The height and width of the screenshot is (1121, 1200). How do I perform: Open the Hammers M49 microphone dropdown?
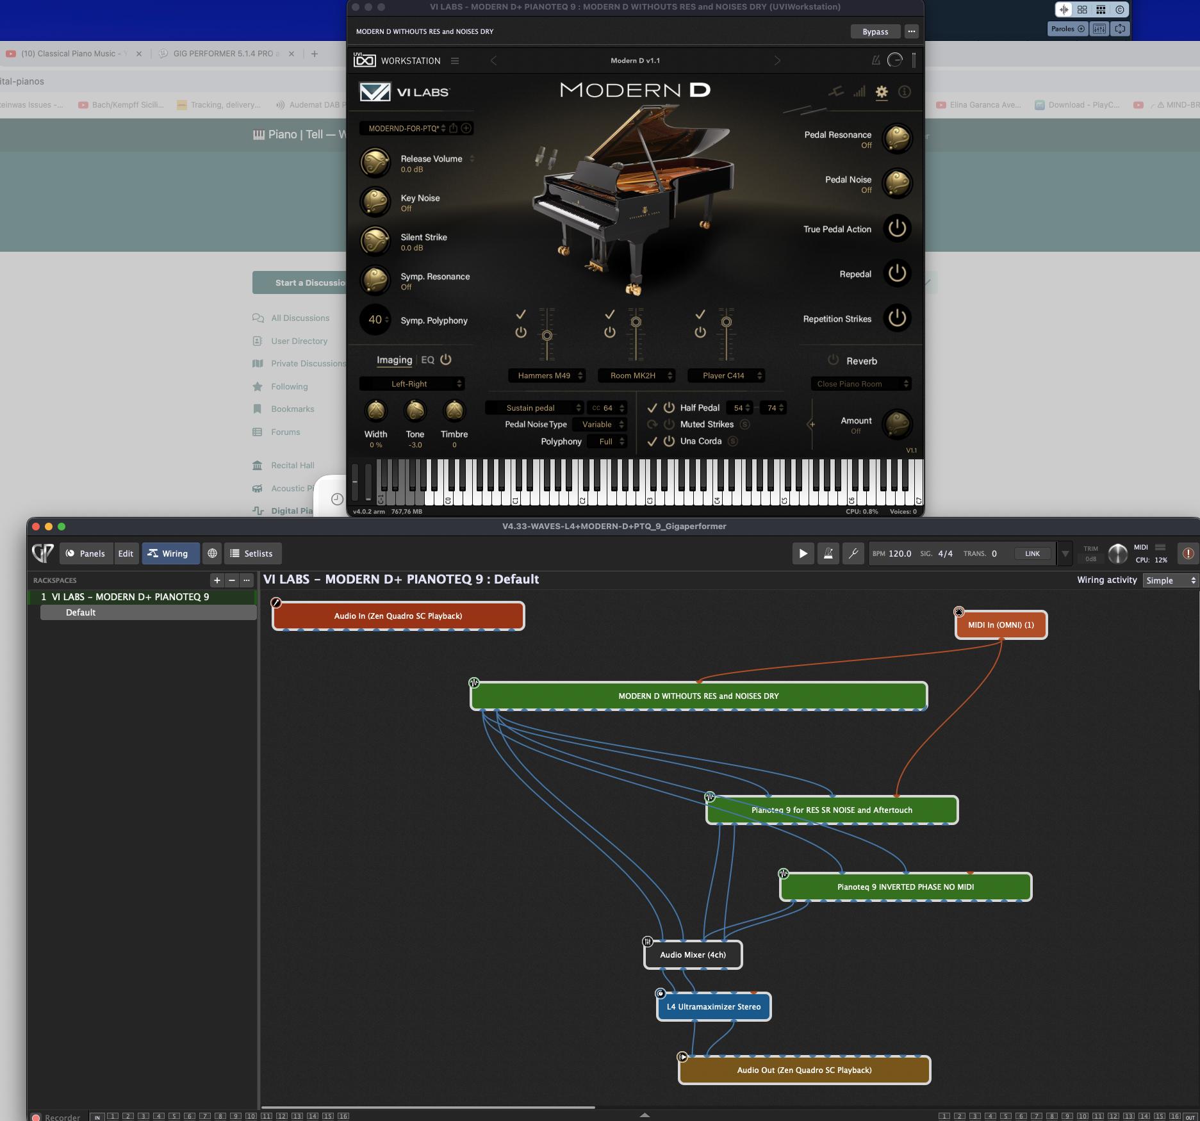547,376
